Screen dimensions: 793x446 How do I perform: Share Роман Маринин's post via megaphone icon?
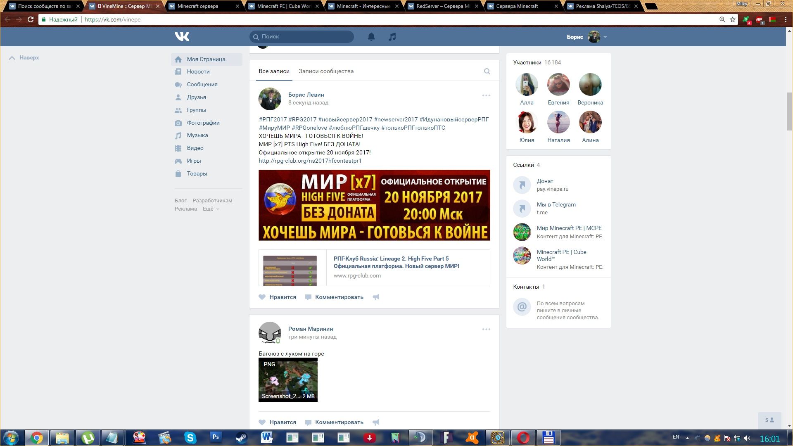tap(376, 422)
